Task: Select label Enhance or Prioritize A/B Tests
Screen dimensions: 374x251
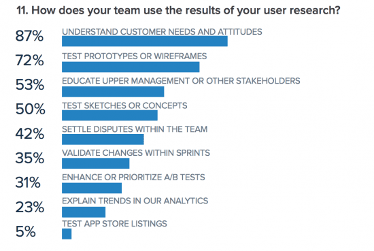Action: 133,178
